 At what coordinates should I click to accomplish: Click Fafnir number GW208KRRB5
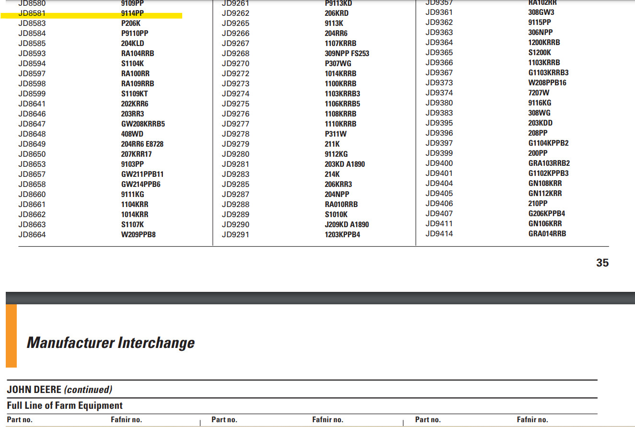tap(143, 124)
